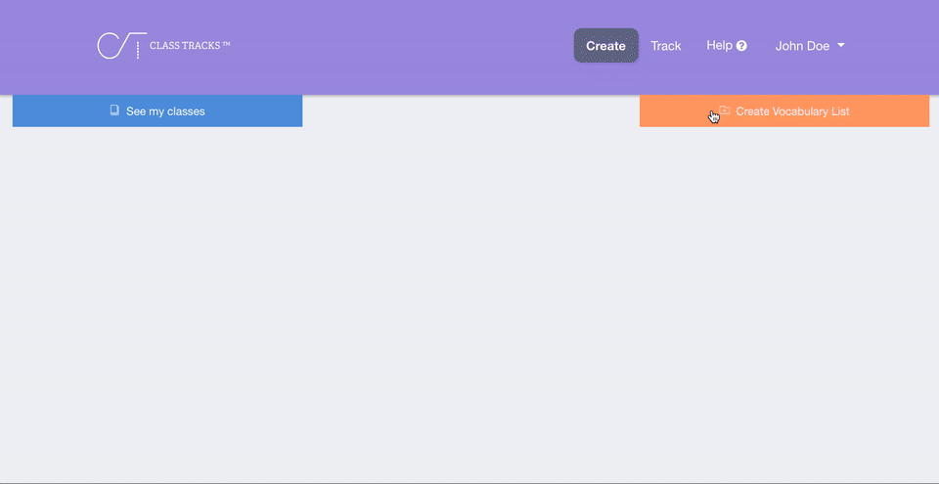Click the dotted divider in the logo

(x=138, y=47)
